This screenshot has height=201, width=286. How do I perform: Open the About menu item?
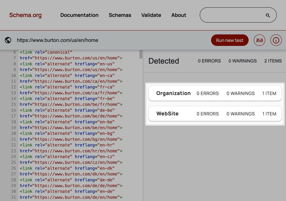point(179,15)
